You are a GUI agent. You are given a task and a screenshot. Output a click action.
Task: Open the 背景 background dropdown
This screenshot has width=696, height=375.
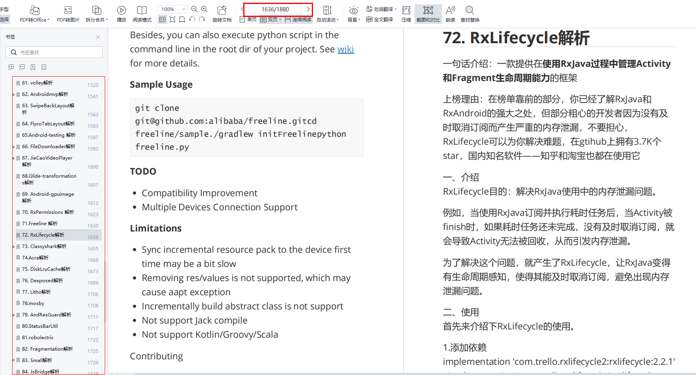point(354,14)
